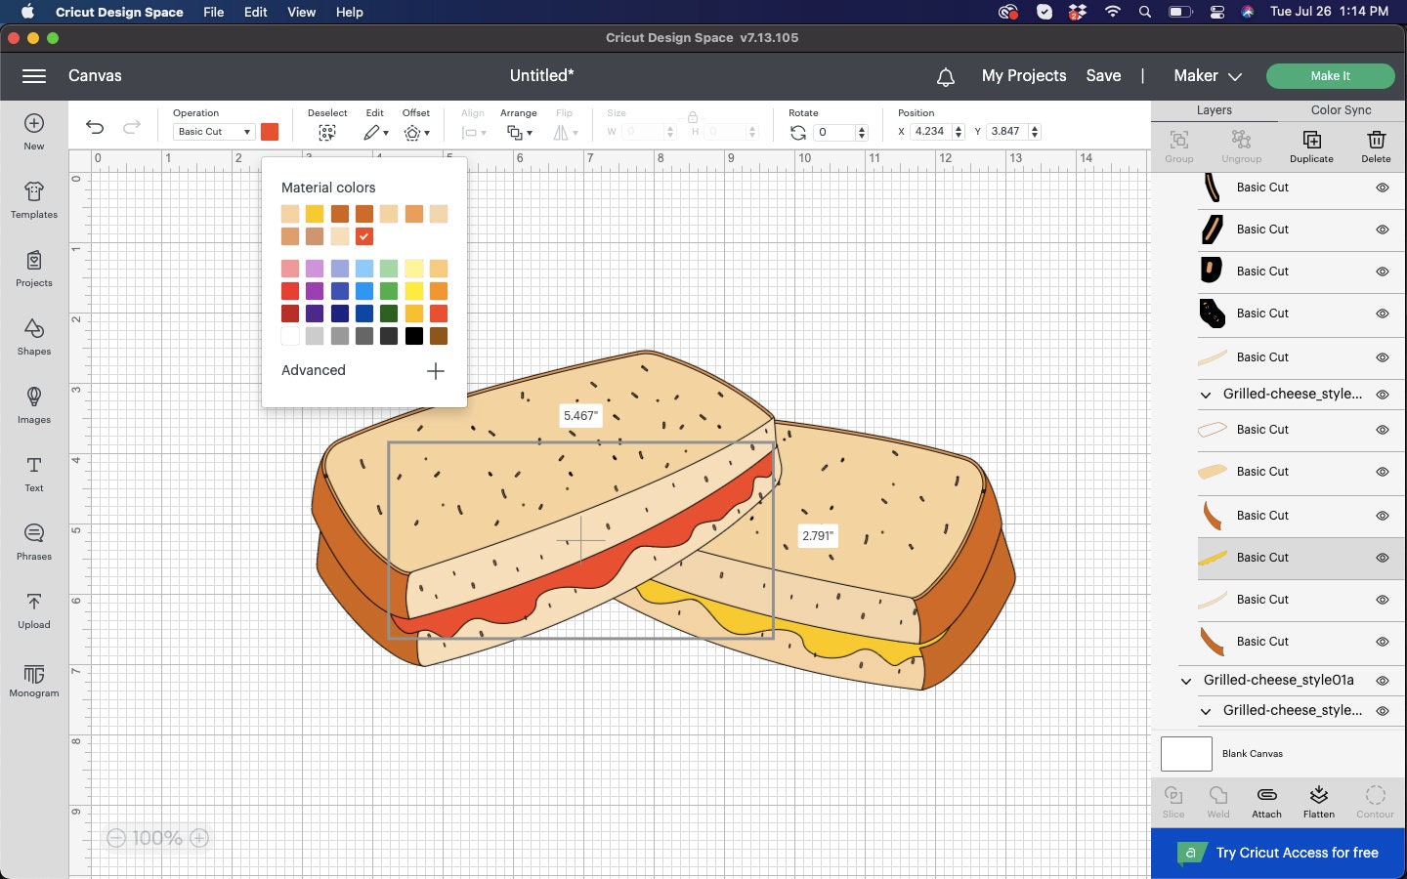Duplicate the selected layer

point(1311,146)
